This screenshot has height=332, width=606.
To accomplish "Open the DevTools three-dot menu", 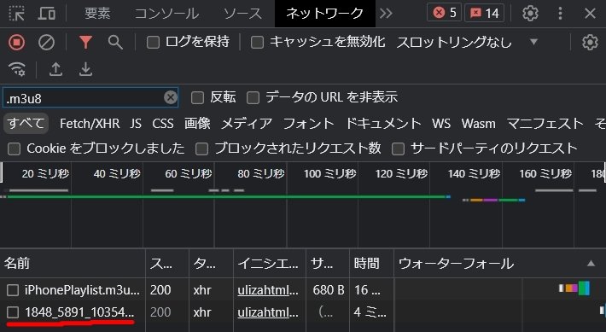I will pyautogui.click(x=560, y=14).
